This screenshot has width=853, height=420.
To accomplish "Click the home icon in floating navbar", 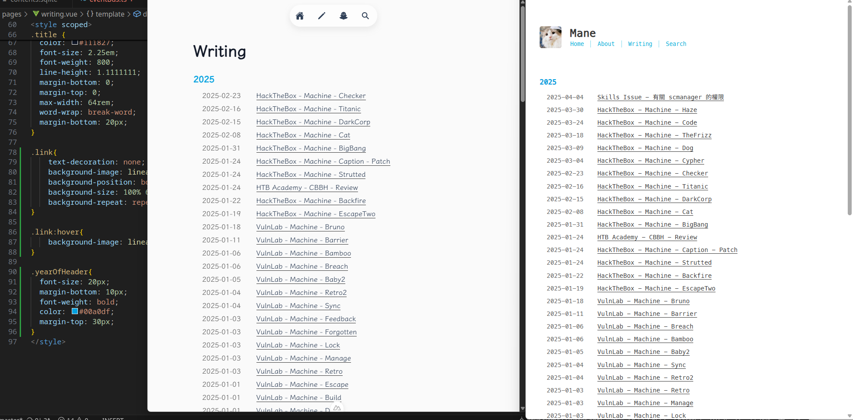I will click(x=300, y=16).
